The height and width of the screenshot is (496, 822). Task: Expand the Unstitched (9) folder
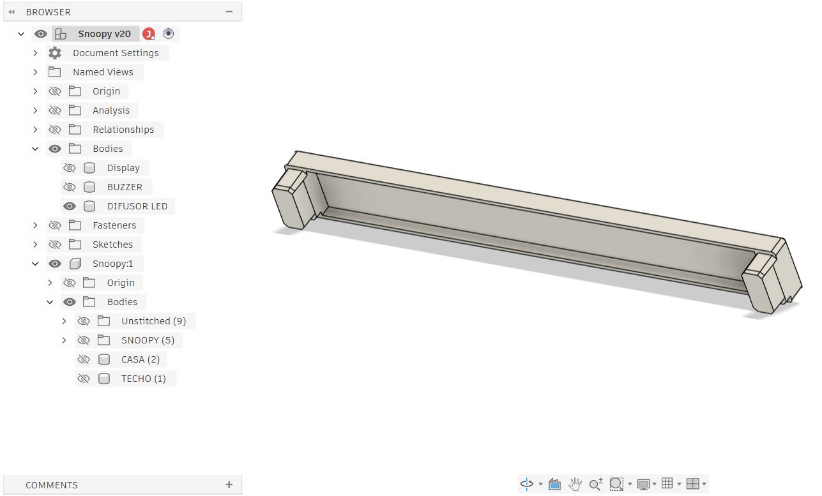pyautogui.click(x=64, y=321)
